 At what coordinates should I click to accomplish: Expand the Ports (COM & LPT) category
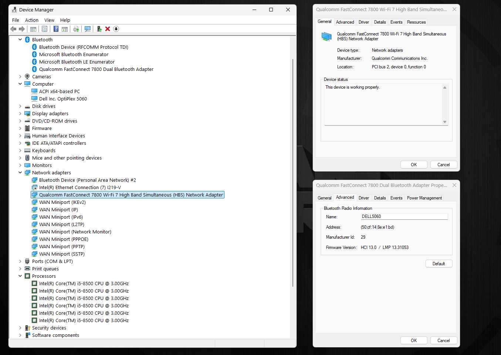20,261
